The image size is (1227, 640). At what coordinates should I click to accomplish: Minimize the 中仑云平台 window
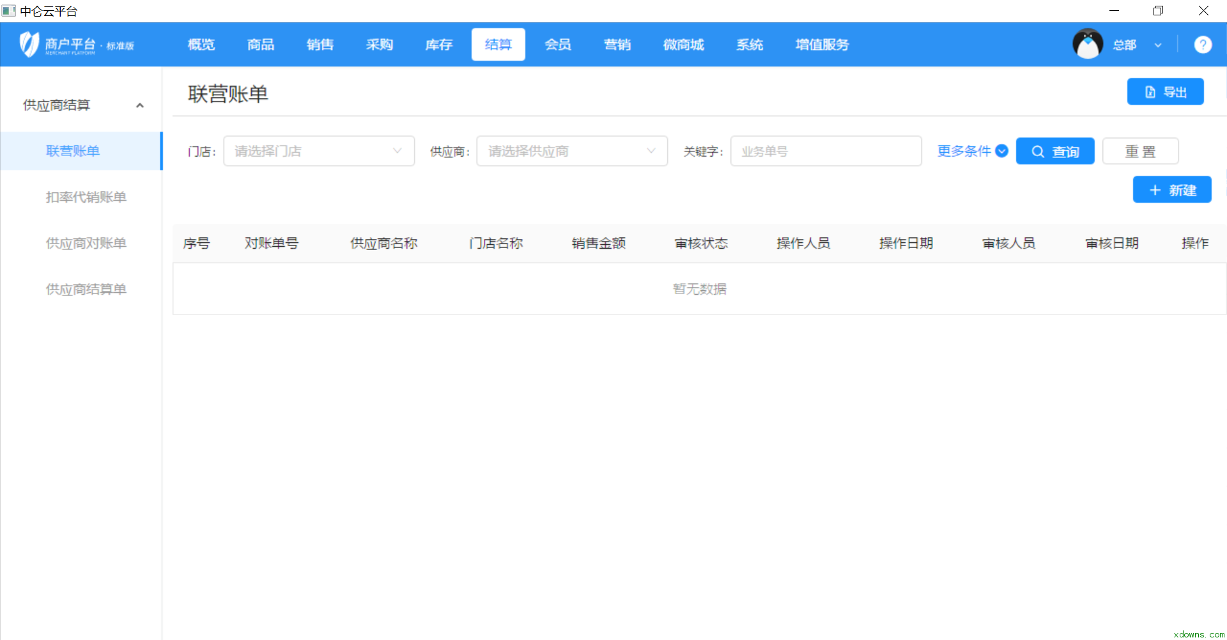coord(1114,11)
